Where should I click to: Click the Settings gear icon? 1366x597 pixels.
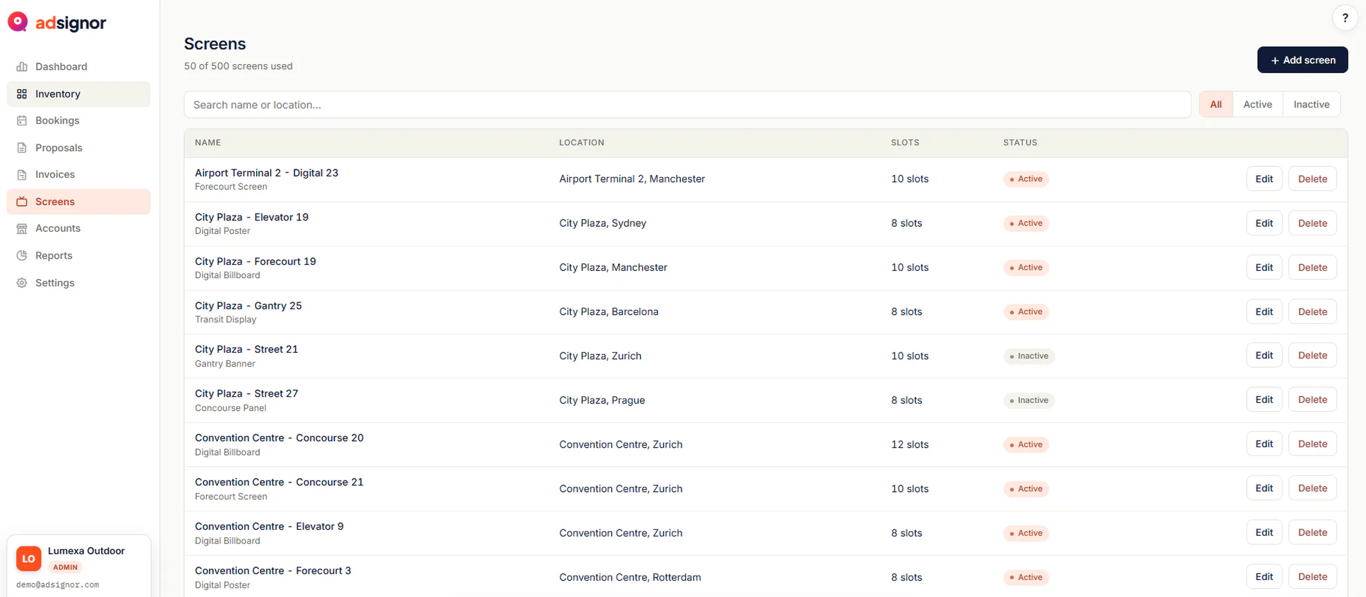pyautogui.click(x=22, y=282)
